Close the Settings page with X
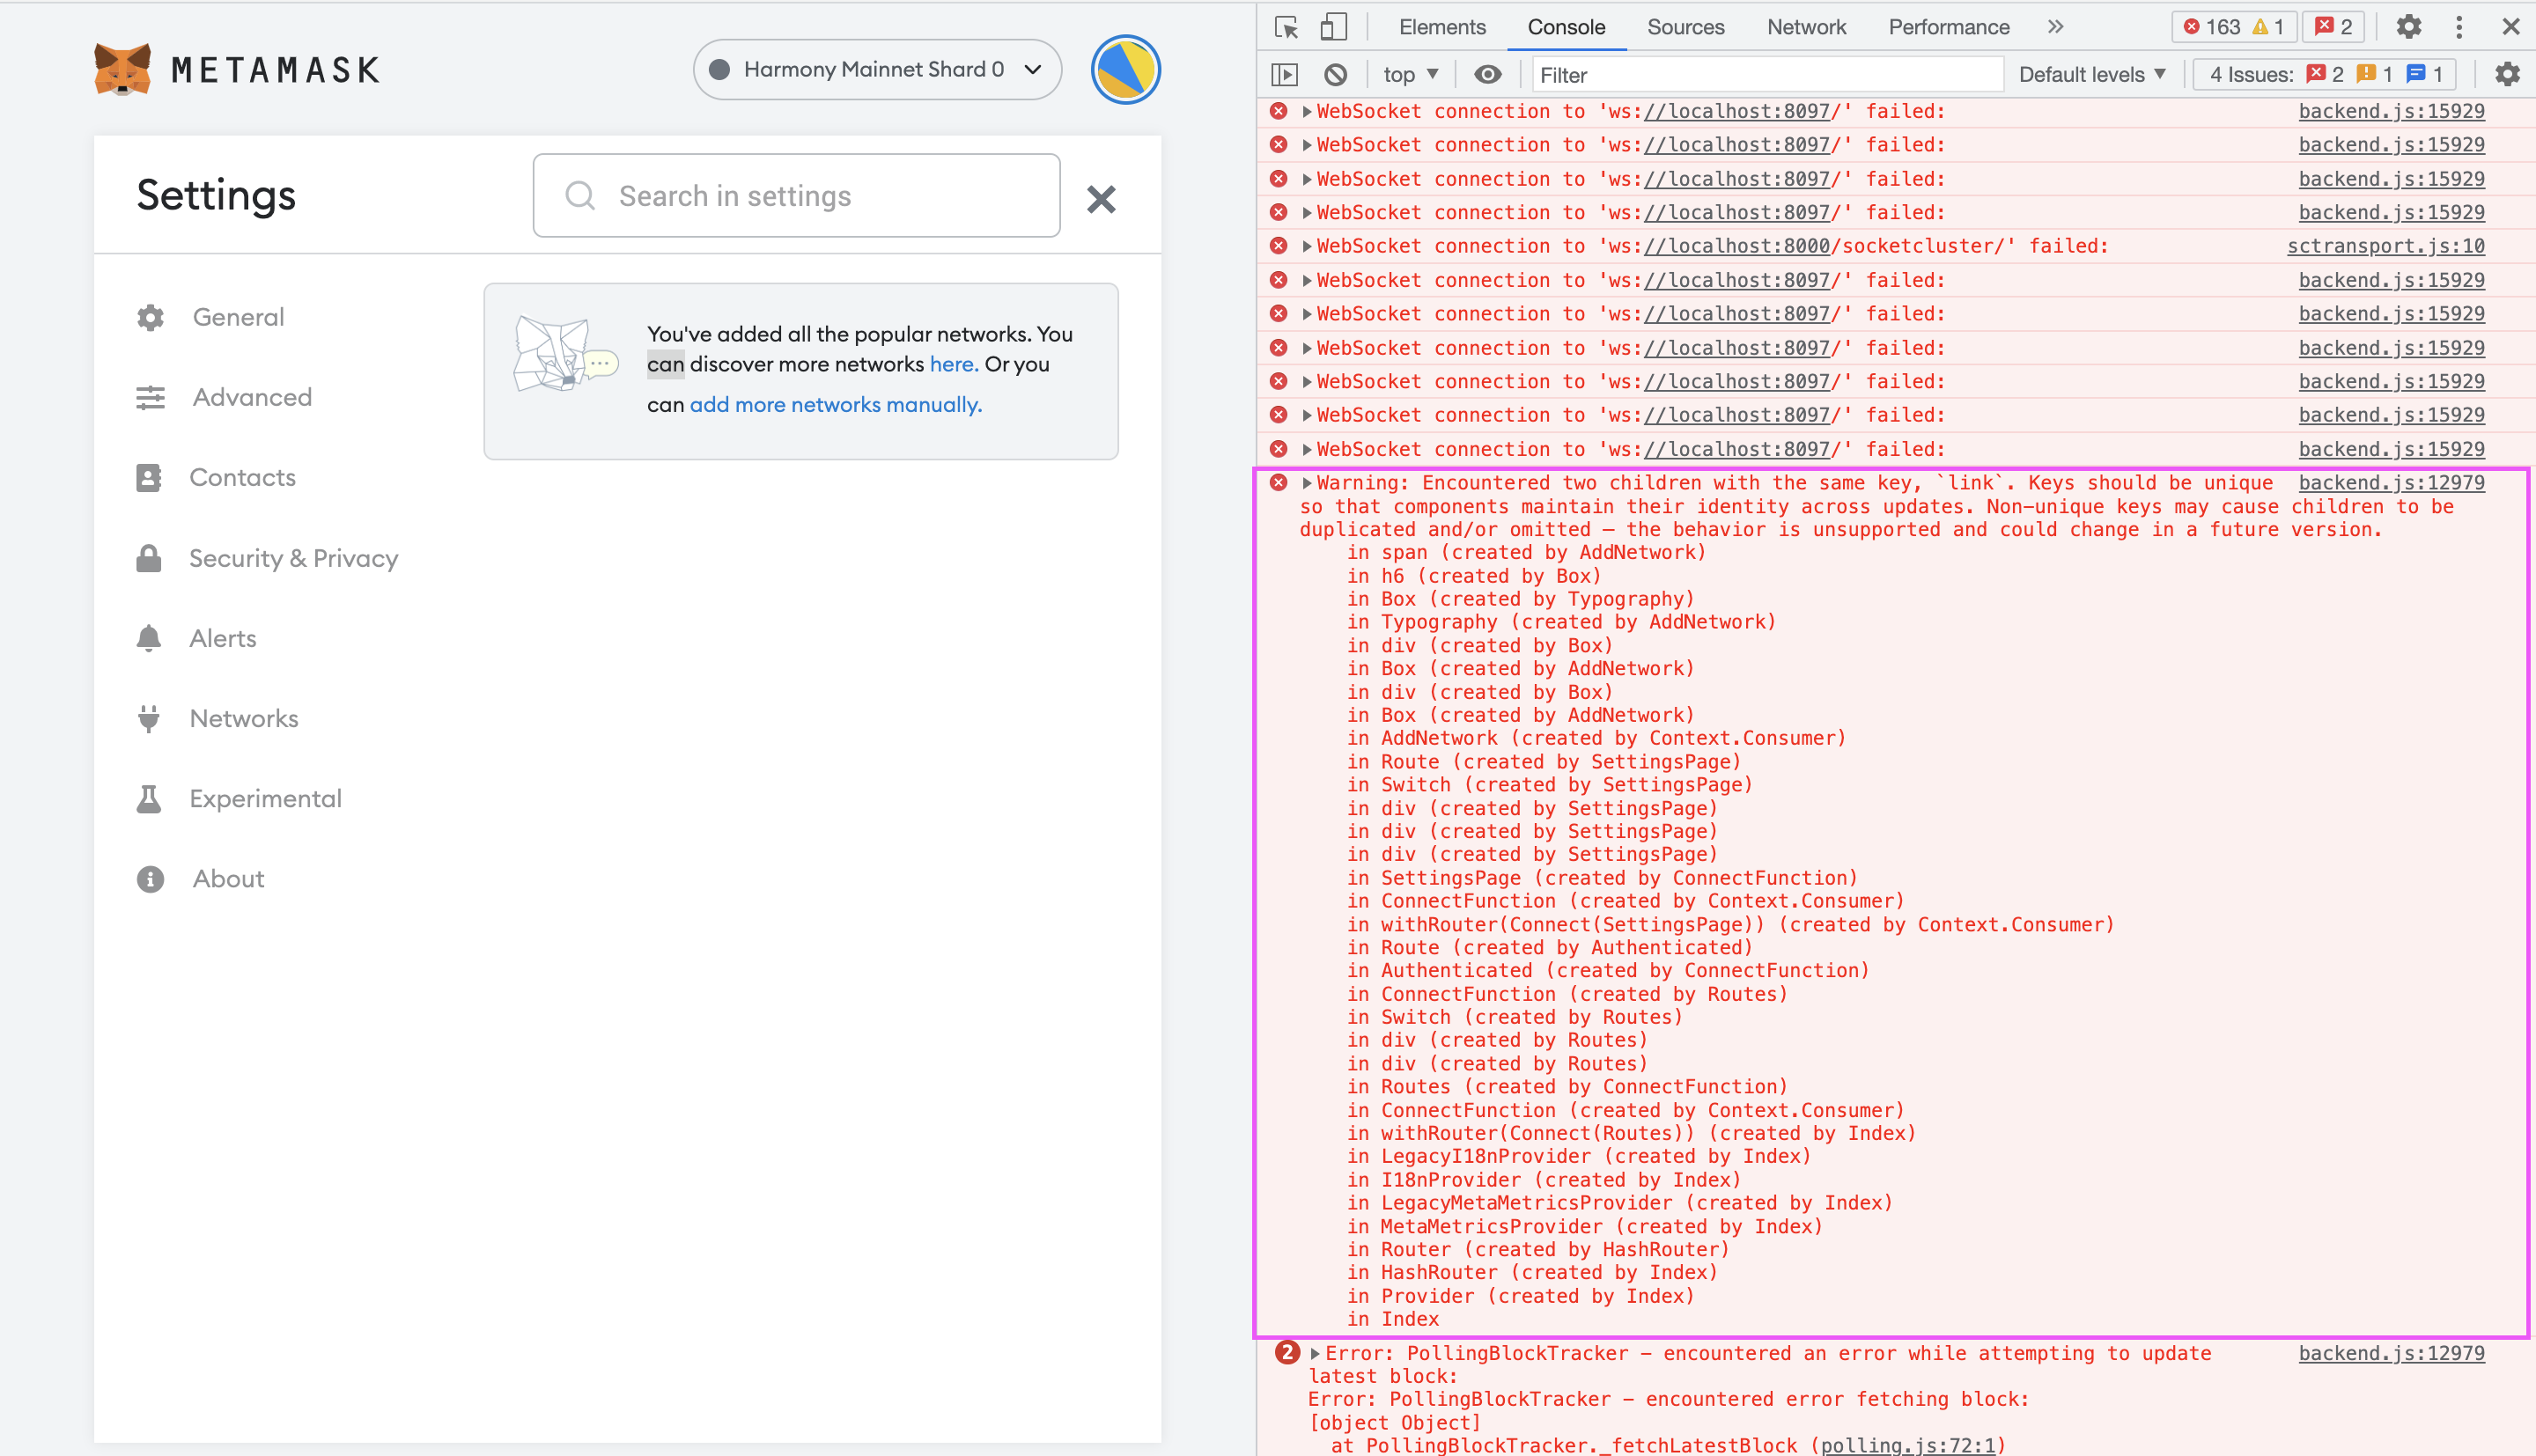The height and width of the screenshot is (1456, 2536). (1101, 199)
